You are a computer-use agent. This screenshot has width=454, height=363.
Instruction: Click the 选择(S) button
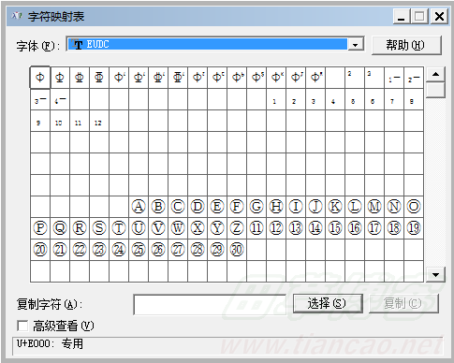click(328, 303)
